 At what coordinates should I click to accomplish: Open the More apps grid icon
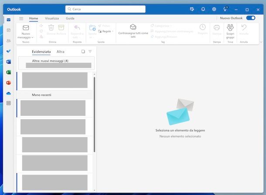click(8, 103)
